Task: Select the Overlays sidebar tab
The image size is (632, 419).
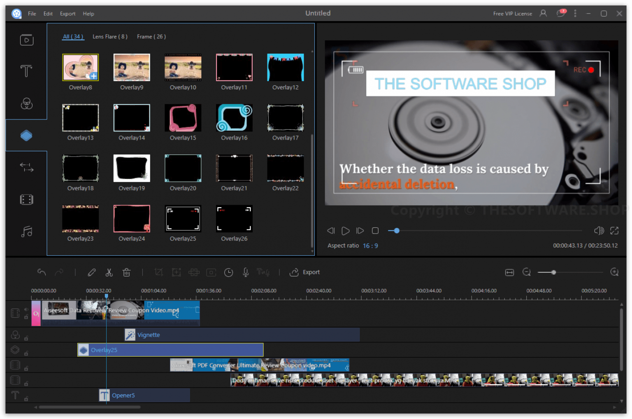Action: 26,135
